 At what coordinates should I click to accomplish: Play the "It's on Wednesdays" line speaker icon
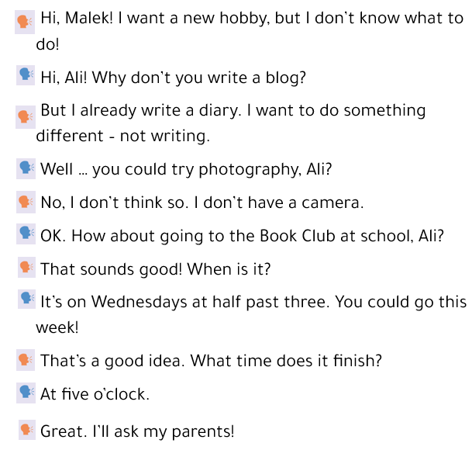[27, 299]
